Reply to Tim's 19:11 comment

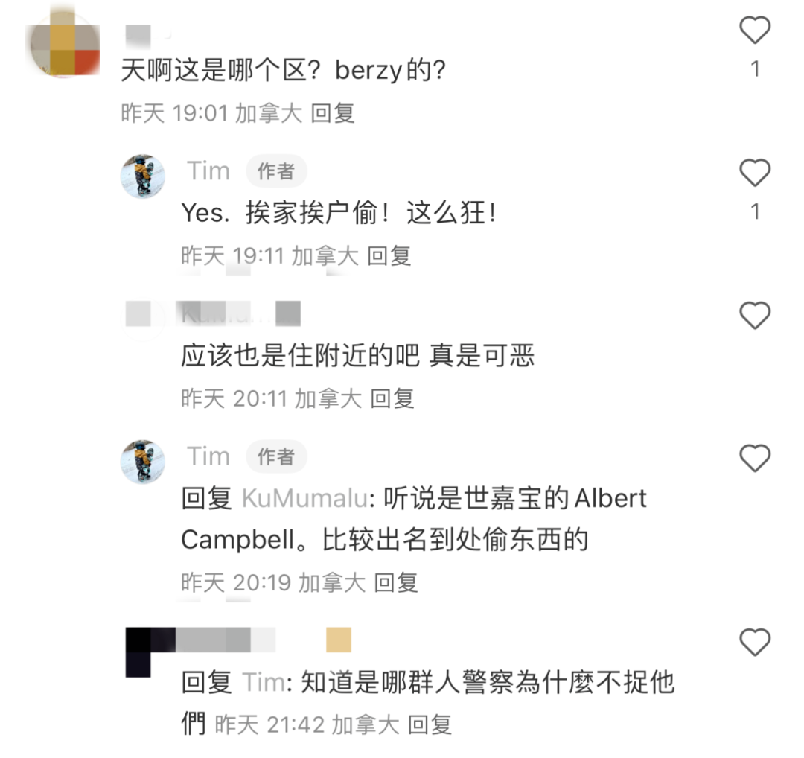tap(389, 256)
